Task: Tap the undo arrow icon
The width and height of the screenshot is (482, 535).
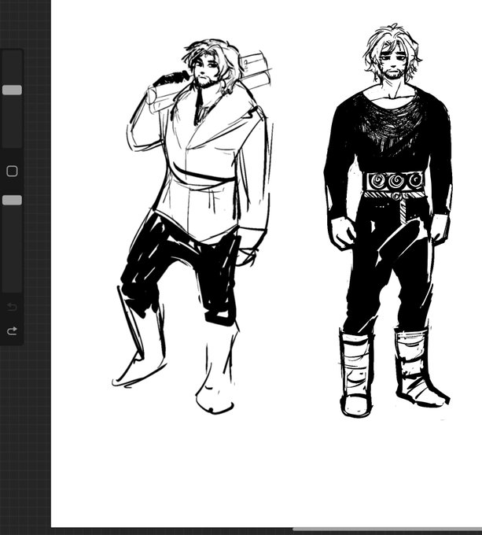Action: pyautogui.click(x=13, y=307)
